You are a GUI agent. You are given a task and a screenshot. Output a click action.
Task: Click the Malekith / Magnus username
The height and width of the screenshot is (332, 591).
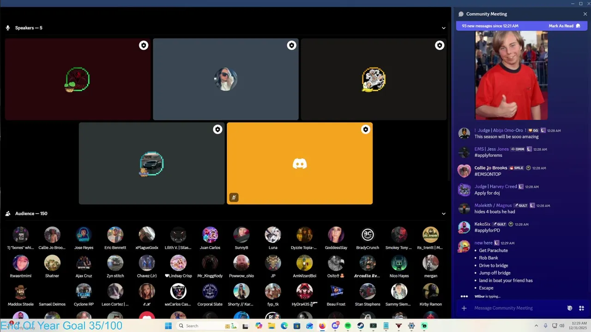tap(493, 205)
